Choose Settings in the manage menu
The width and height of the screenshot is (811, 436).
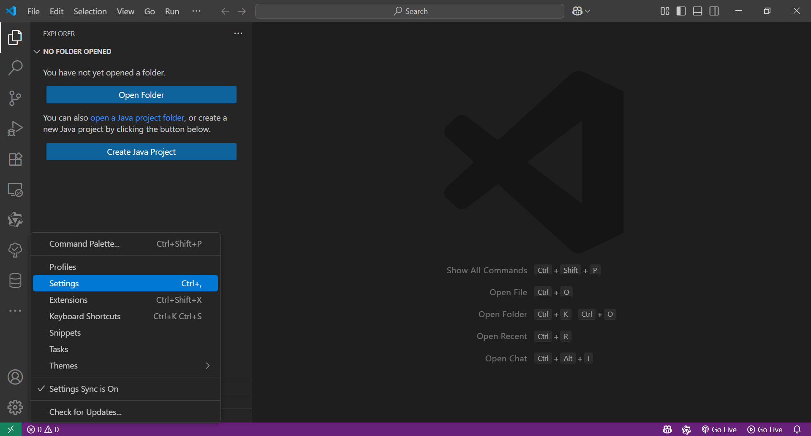(x=125, y=283)
